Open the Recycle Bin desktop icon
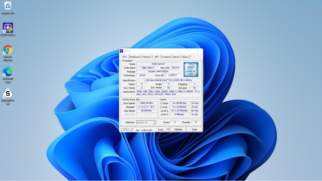The height and width of the screenshot is (181, 322). point(8,8)
